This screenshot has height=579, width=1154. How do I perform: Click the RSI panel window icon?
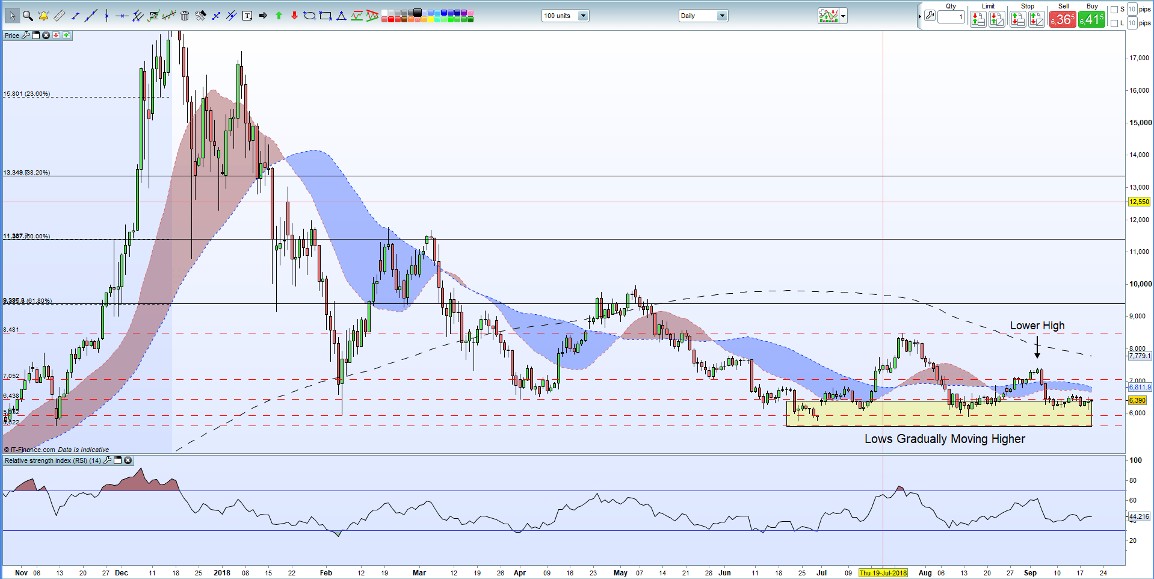pyautogui.click(x=118, y=460)
